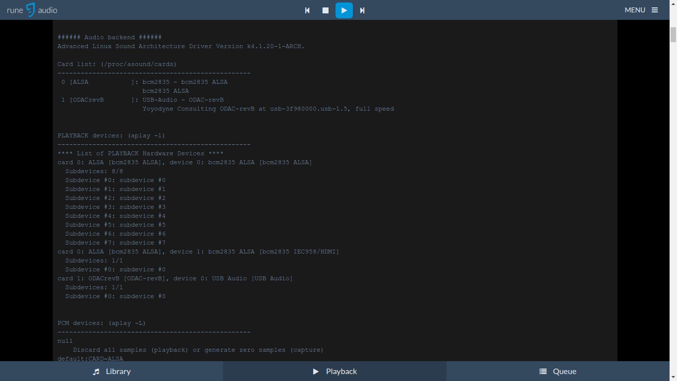Click the play triangle icon in the bottom Playback tab
This screenshot has height=381, width=677.
[x=316, y=372]
